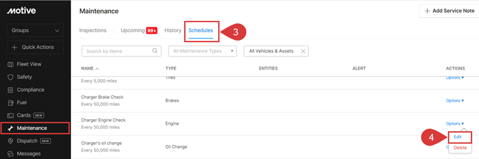Image resolution: width=479 pixels, height=159 pixels.
Task: Switch to the History tab
Action: point(173,30)
